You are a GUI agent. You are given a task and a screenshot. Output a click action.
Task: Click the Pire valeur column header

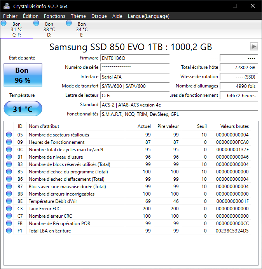click(x=167, y=126)
